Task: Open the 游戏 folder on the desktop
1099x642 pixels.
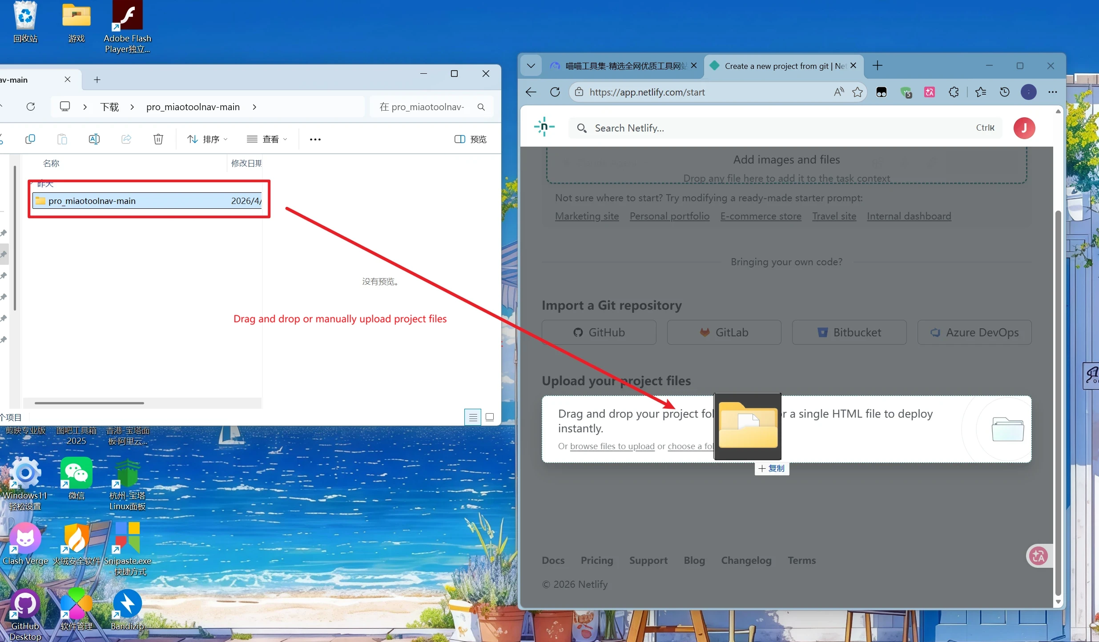Action: [76, 22]
